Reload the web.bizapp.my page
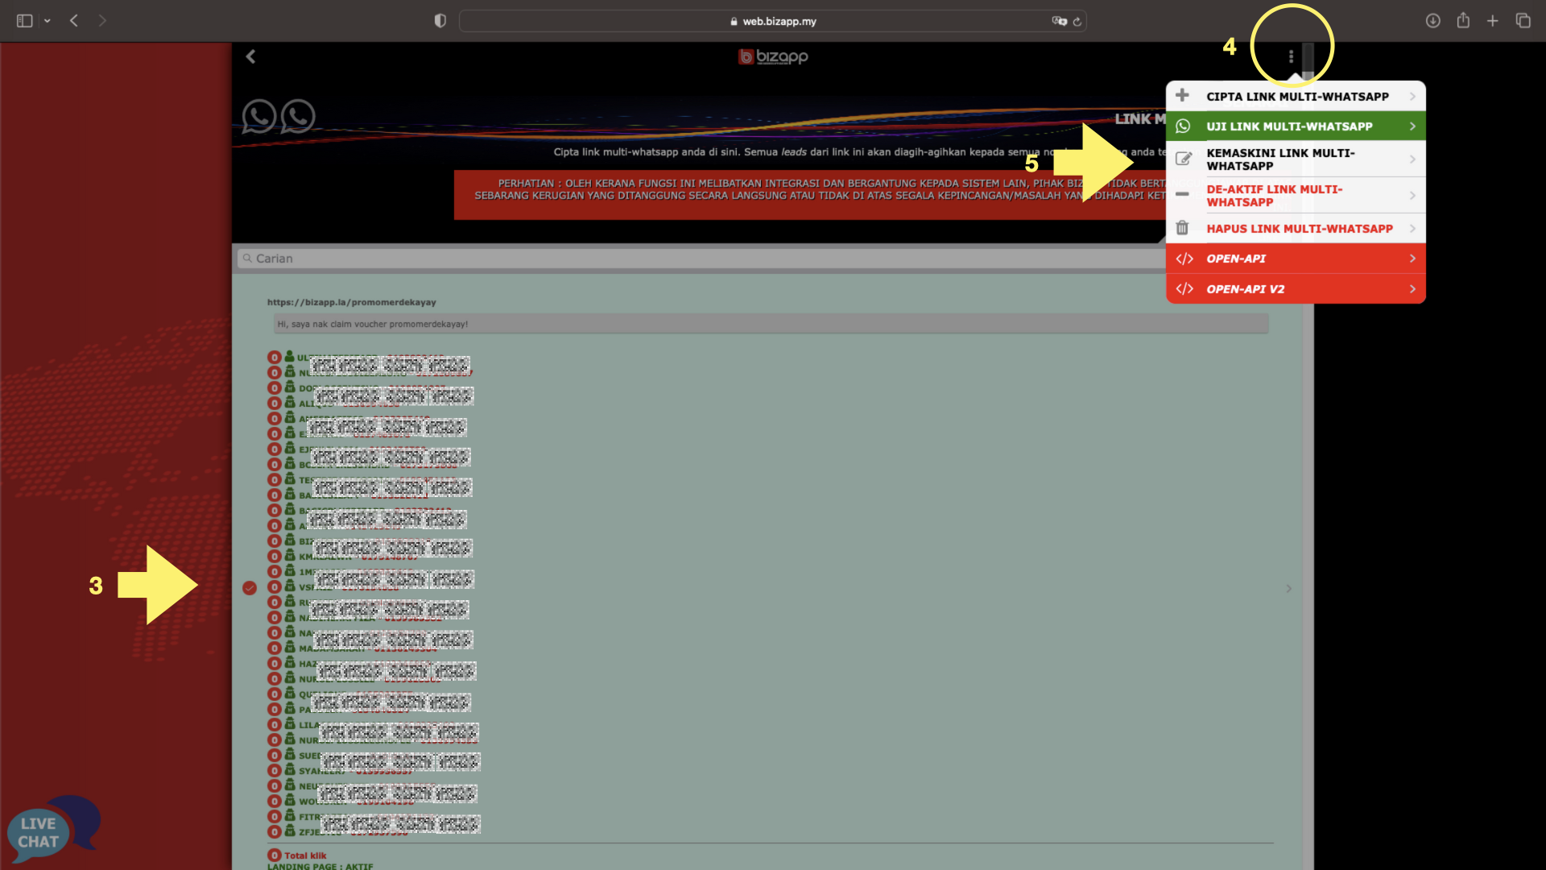This screenshot has height=870, width=1546. [1077, 21]
